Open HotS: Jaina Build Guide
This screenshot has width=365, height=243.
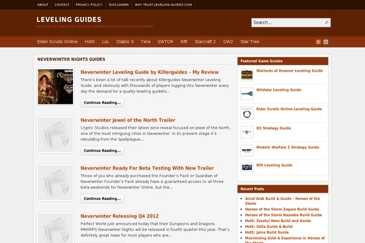pos(267,232)
